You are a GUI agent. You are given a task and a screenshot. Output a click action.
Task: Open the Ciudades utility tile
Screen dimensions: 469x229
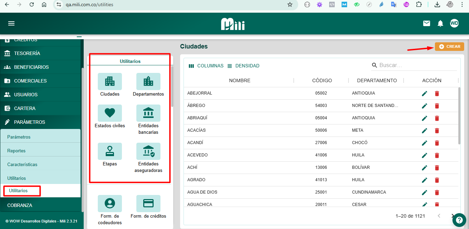[x=110, y=81]
